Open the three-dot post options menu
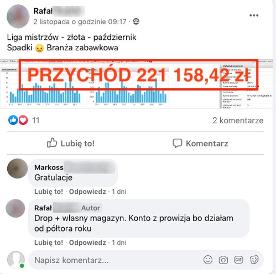Viewport: 276px width, 274px height. pos(254,15)
